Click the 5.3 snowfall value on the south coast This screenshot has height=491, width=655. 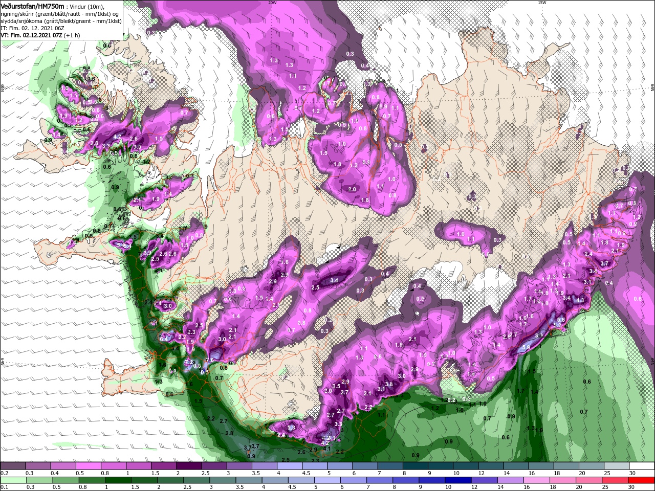pos(291,428)
